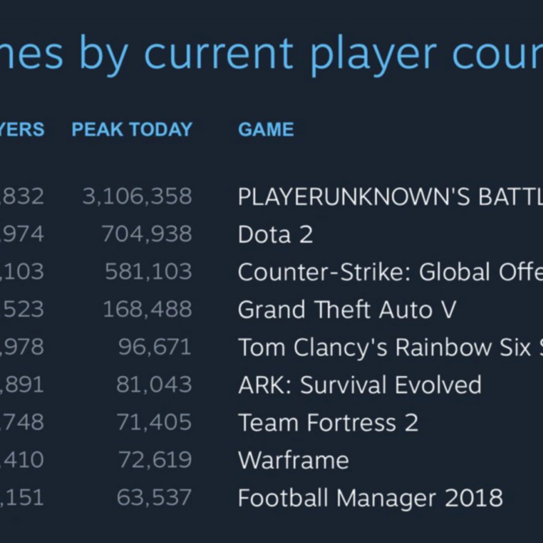Select Tom Clancy's Rainbow Six Siege entry
The height and width of the screenshot is (543, 543).
pyautogui.click(x=390, y=348)
